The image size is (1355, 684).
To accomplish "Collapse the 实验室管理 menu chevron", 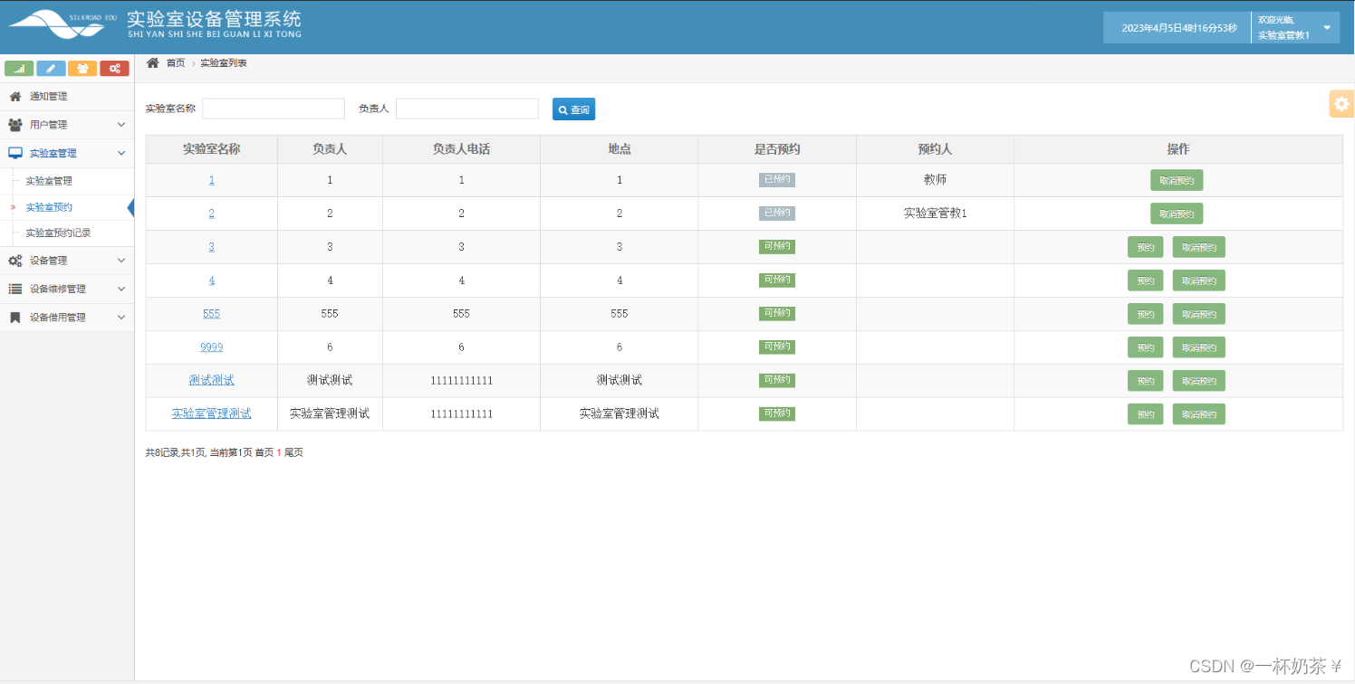I will [x=121, y=153].
